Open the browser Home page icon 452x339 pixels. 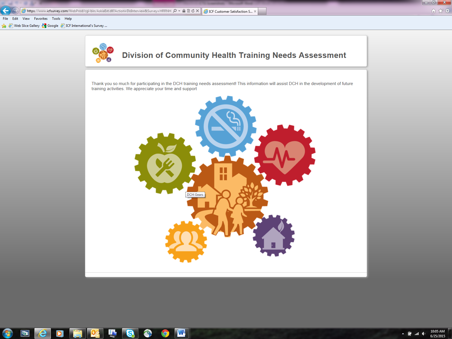pos(434,11)
